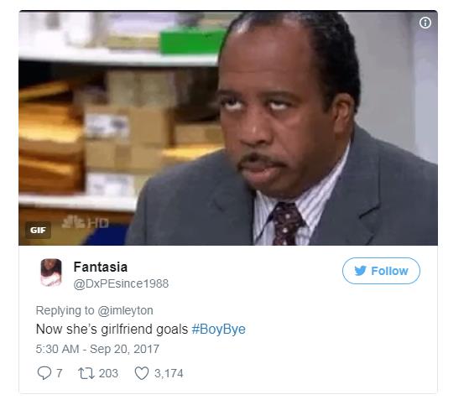Play the GIF of the man in the suit

coord(228,128)
